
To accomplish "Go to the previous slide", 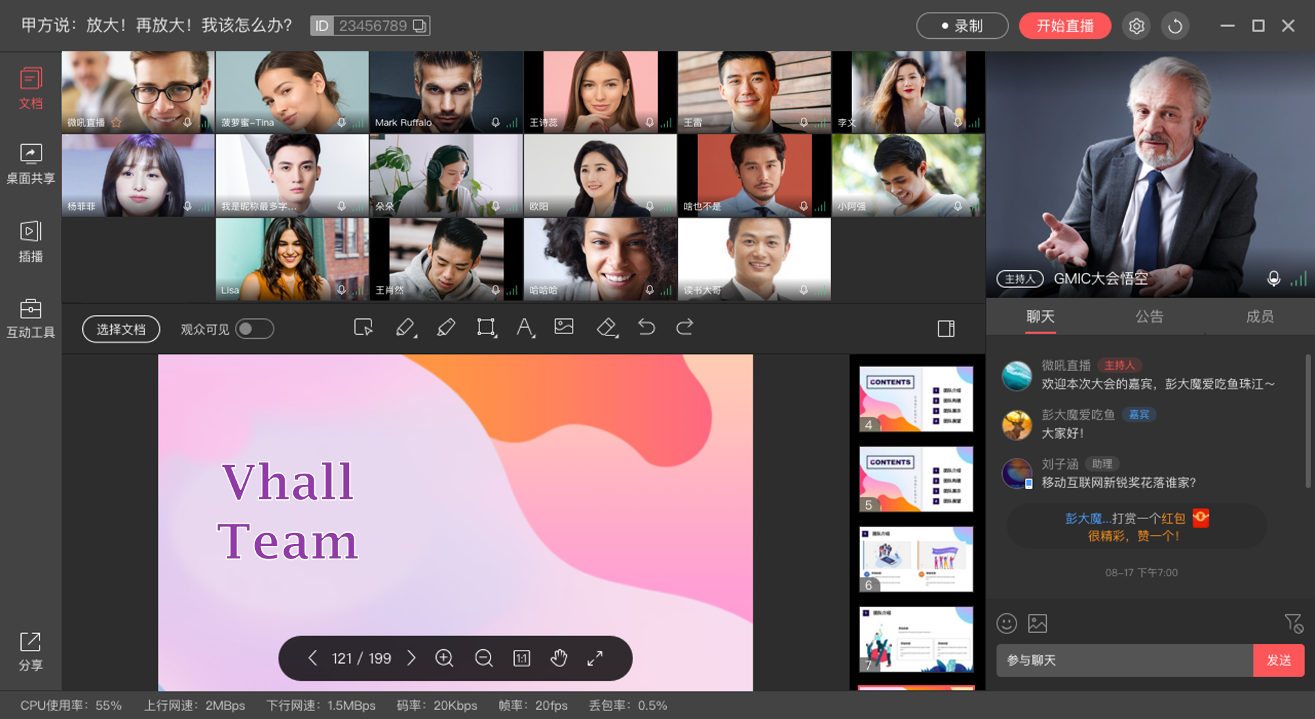I will point(313,658).
